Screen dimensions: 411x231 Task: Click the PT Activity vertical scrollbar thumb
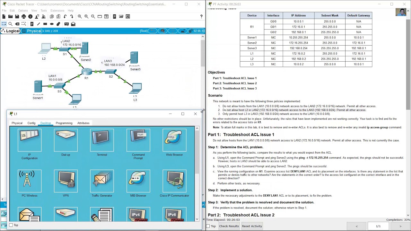[408, 64]
